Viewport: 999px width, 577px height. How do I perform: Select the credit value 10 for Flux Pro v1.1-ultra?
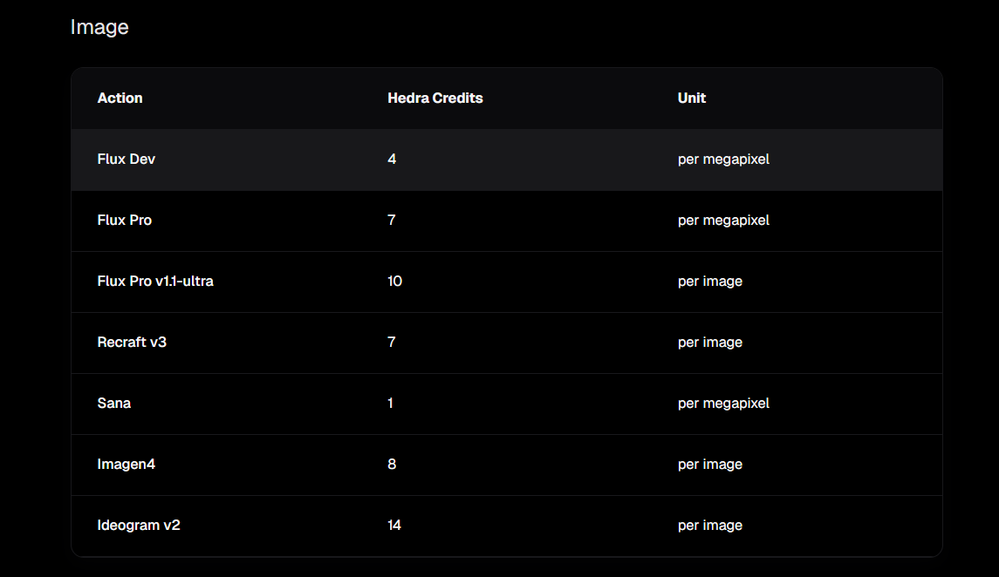(394, 282)
